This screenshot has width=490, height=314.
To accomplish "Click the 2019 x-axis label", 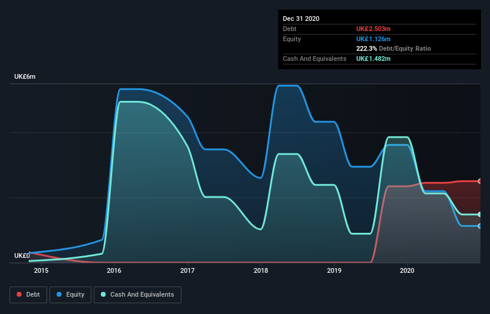I will pos(334,270).
